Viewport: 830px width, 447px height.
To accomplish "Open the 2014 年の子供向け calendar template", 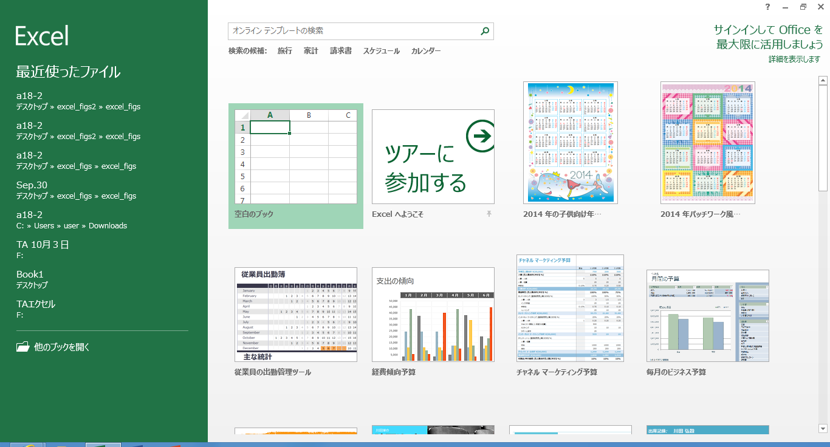I will coord(571,143).
